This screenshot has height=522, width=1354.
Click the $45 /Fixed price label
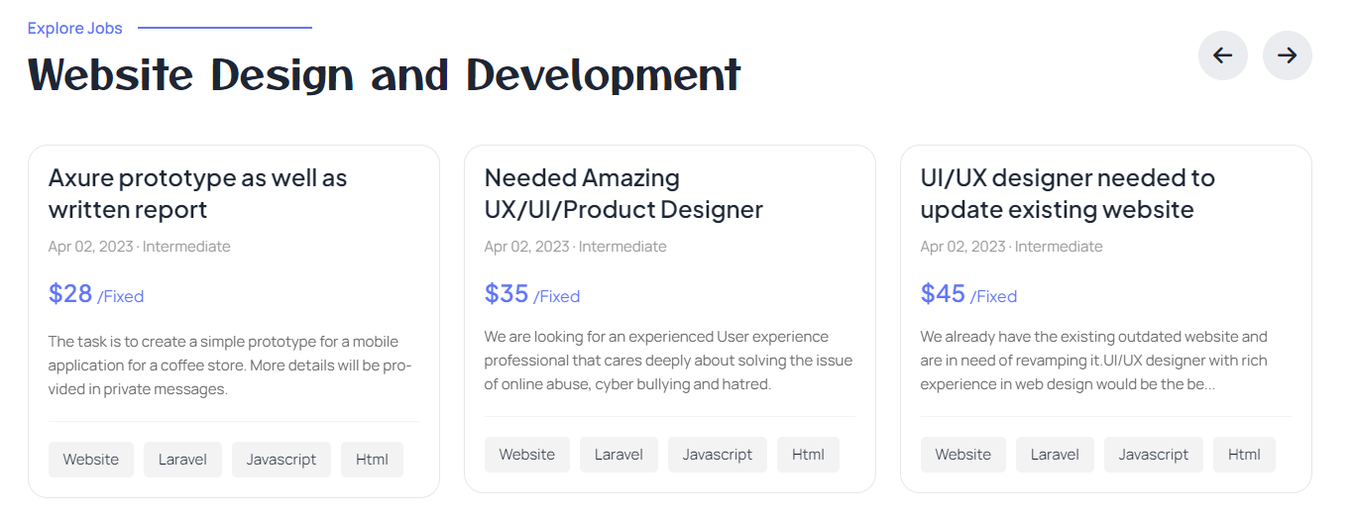pos(968,294)
